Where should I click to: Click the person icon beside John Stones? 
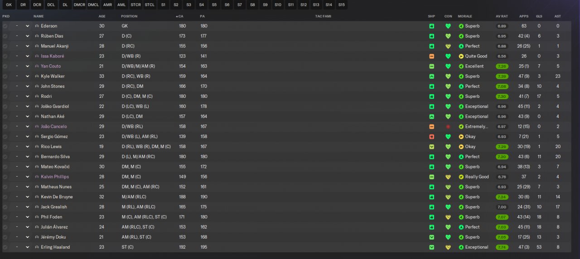[37, 86]
